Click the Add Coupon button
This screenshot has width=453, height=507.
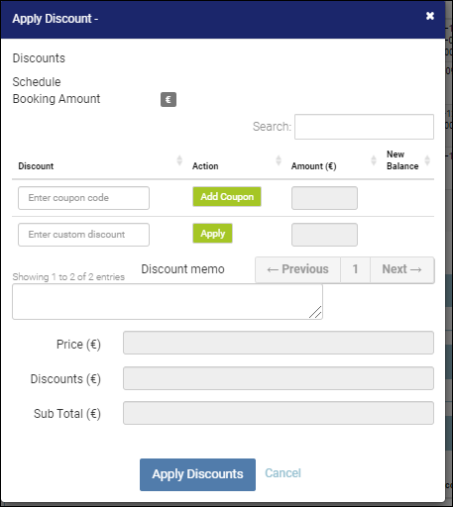point(227,197)
